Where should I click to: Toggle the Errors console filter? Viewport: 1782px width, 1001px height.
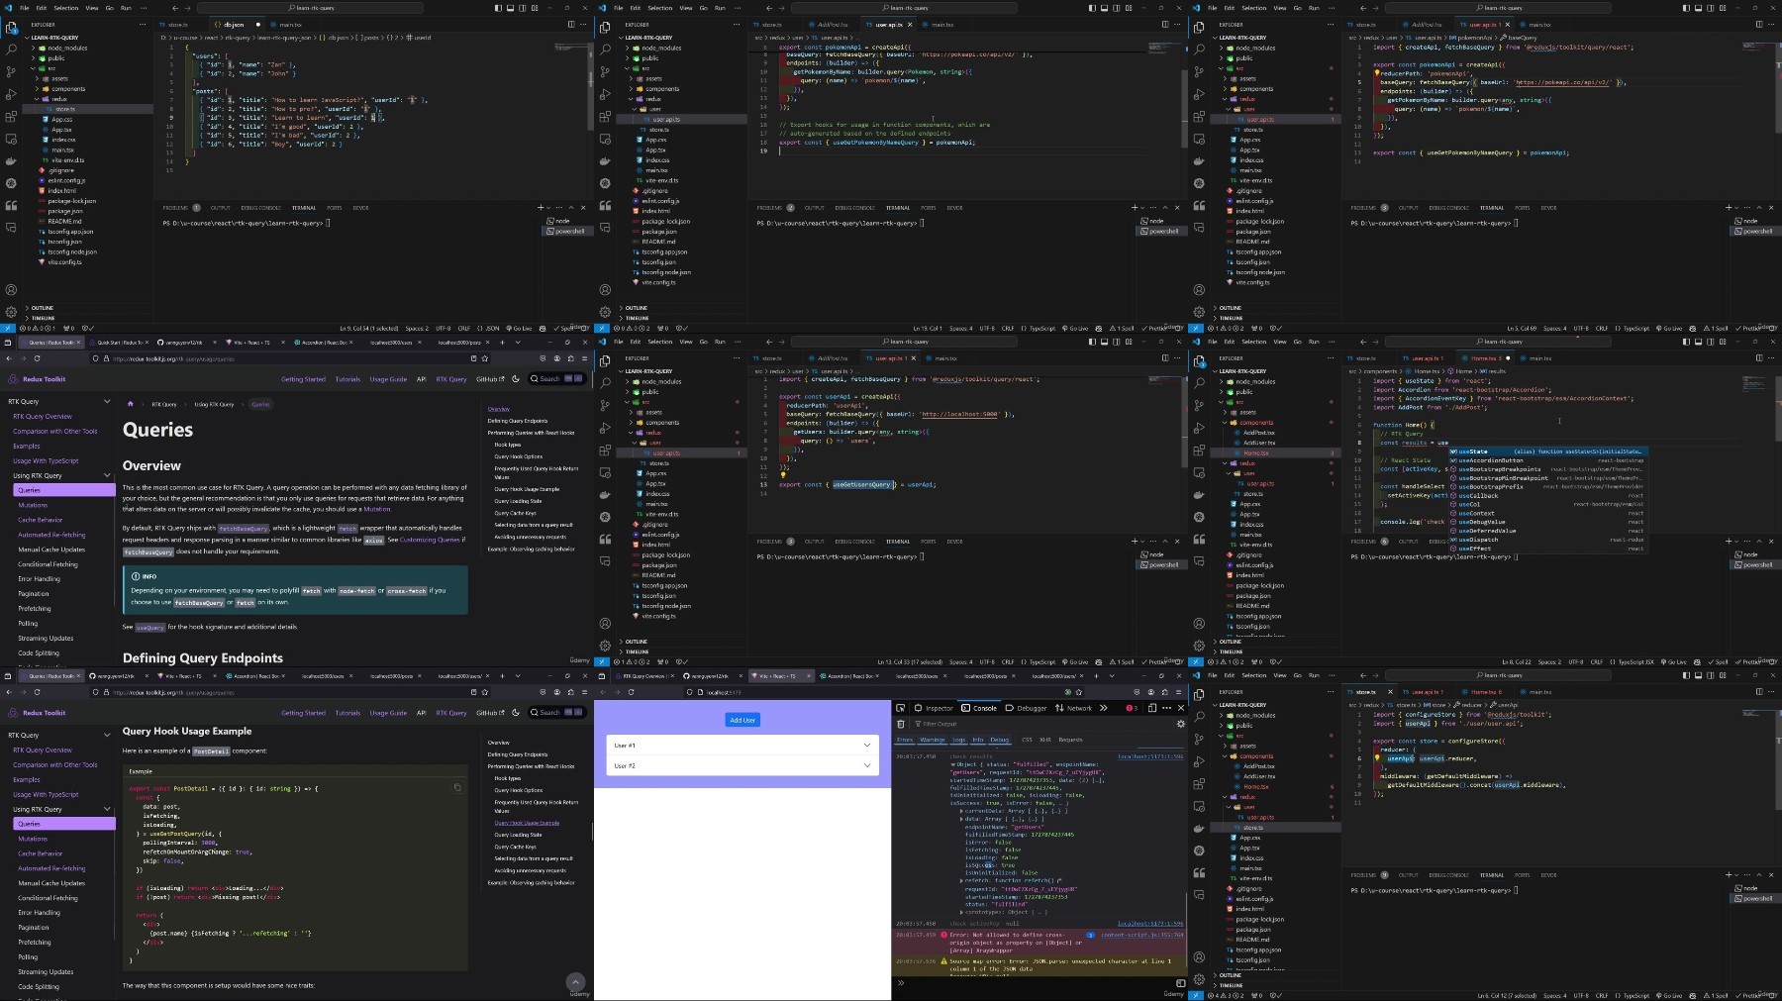(905, 740)
